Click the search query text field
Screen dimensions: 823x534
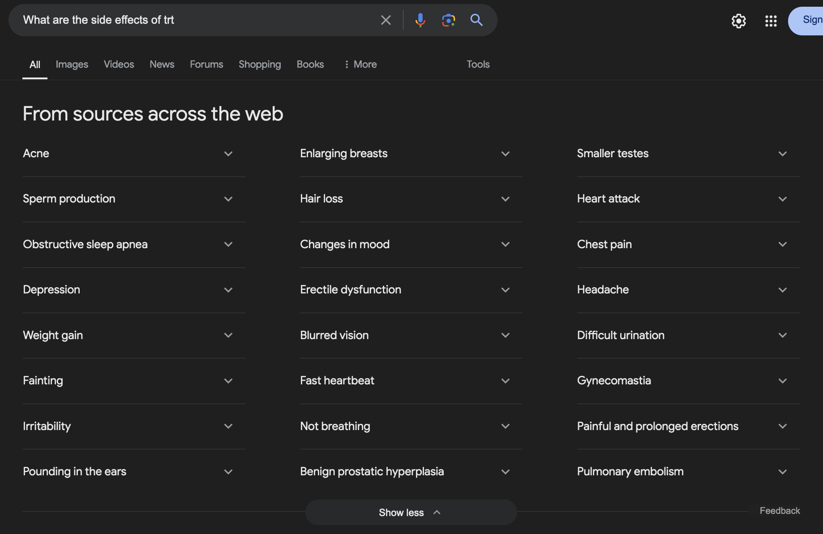[197, 20]
